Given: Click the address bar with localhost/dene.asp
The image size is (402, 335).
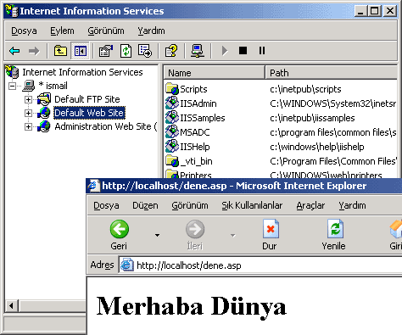Looking at the screenshot, I should pos(260,265).
